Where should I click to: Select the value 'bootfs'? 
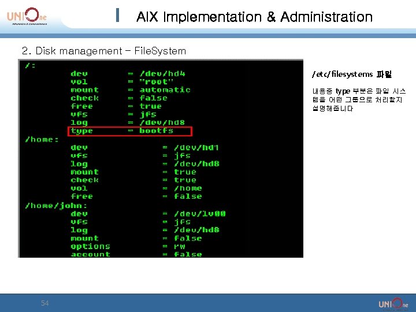(x=156, y=130)
